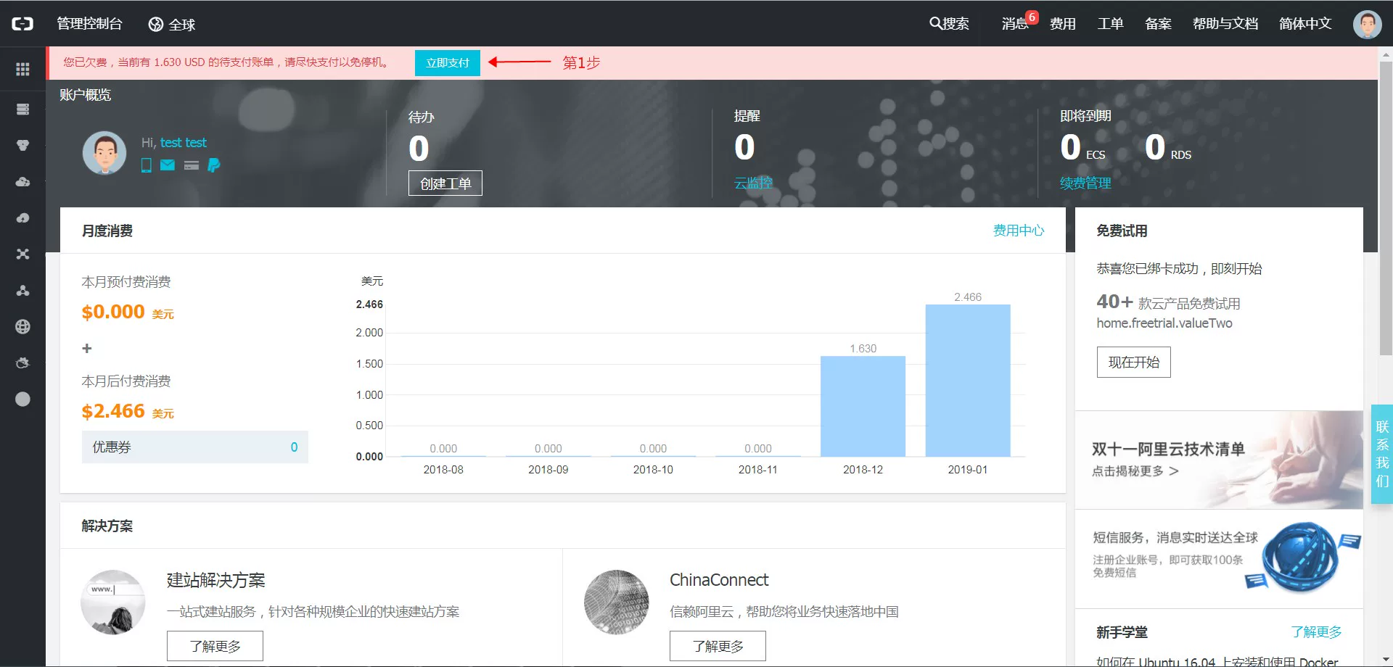Click the 2019-01 bar in chart
Image resolution: width=1393 pixels, height=667 pixels.
click(968, 381)
